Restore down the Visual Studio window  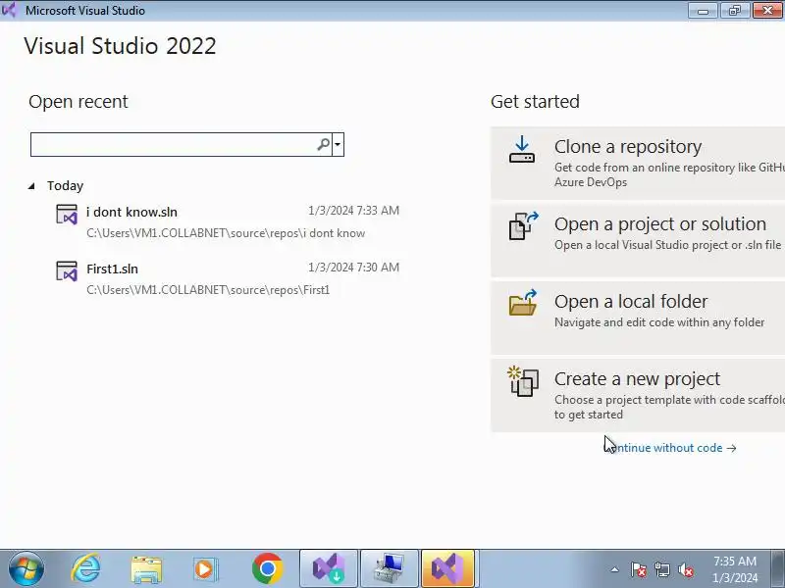(x=735, y=10)
